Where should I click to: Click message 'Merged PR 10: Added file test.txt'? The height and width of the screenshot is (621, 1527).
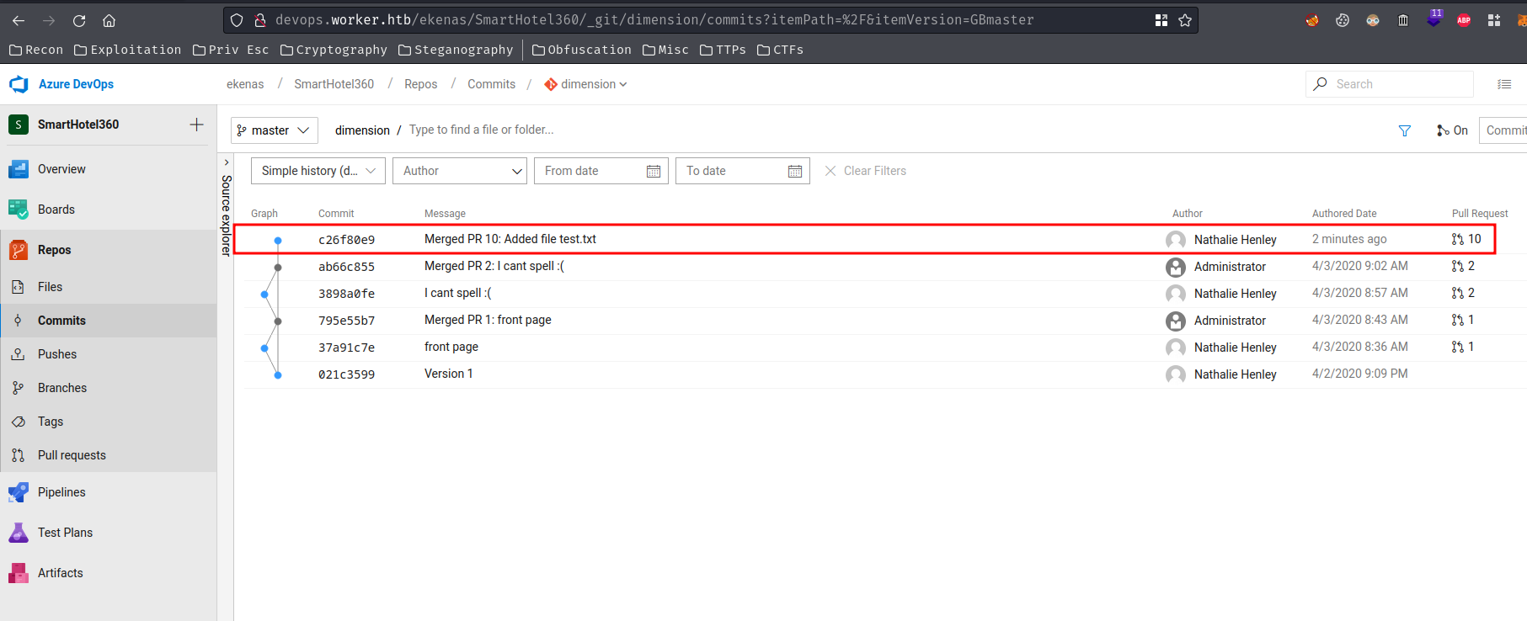(510, 239)
